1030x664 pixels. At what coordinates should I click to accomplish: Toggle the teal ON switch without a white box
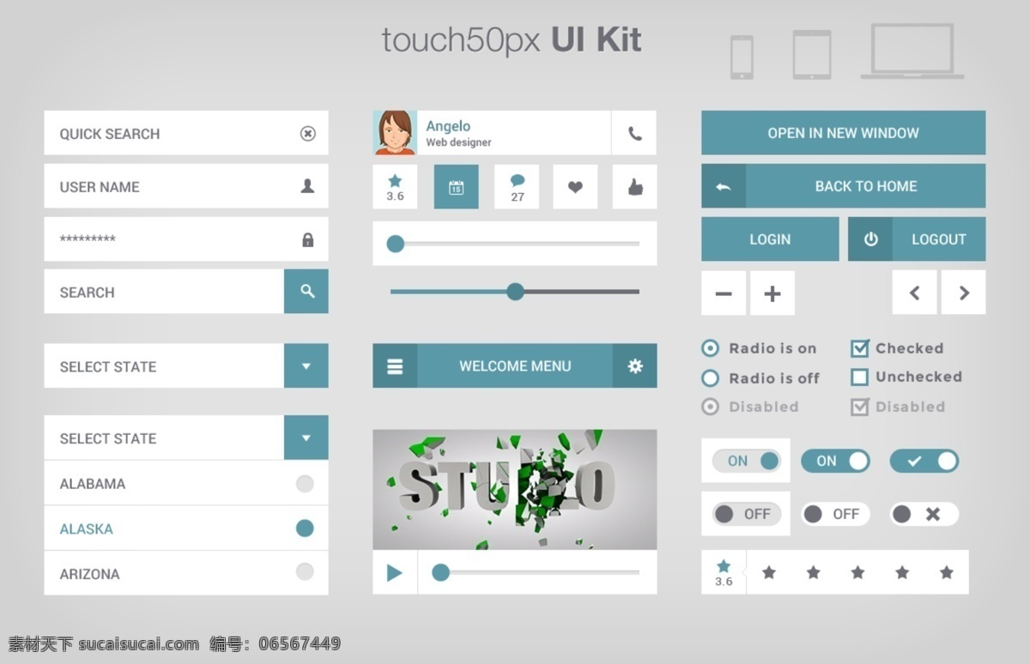click(835, 461)
